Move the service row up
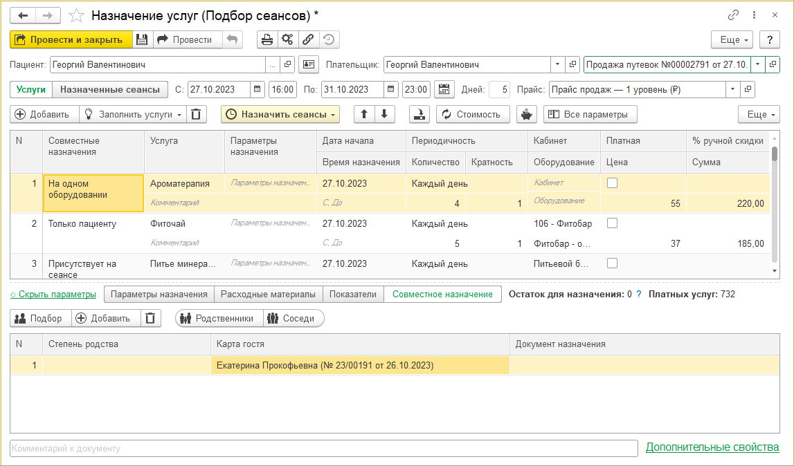Viewport: 794px width, 466px height. [364, 114]
